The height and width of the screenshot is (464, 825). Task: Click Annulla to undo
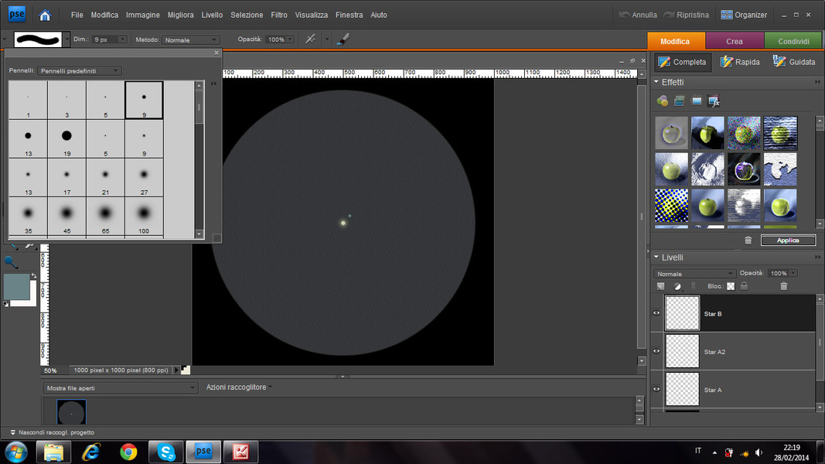coord(638,15)
